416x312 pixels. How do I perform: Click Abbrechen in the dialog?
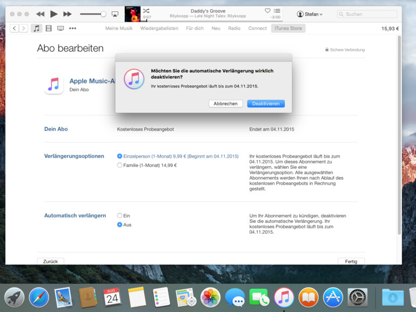point(225,104)
